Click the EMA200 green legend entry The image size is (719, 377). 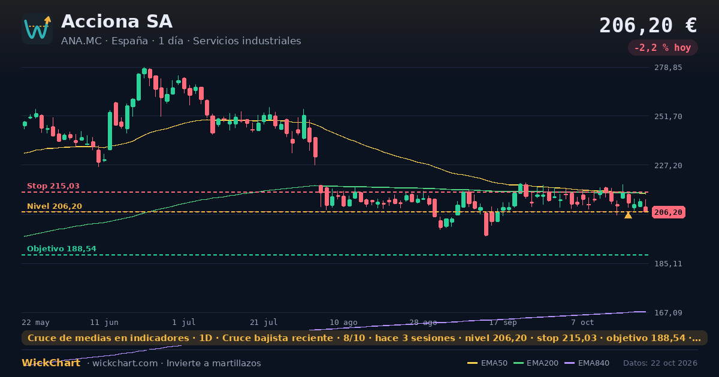click(x=537, y=363)
